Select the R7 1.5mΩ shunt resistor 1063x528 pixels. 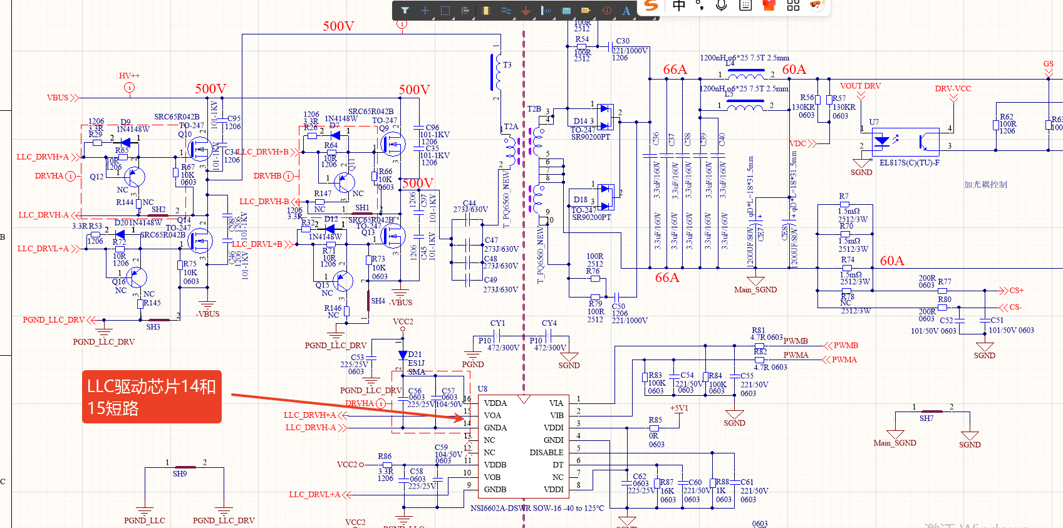point(844,204)
